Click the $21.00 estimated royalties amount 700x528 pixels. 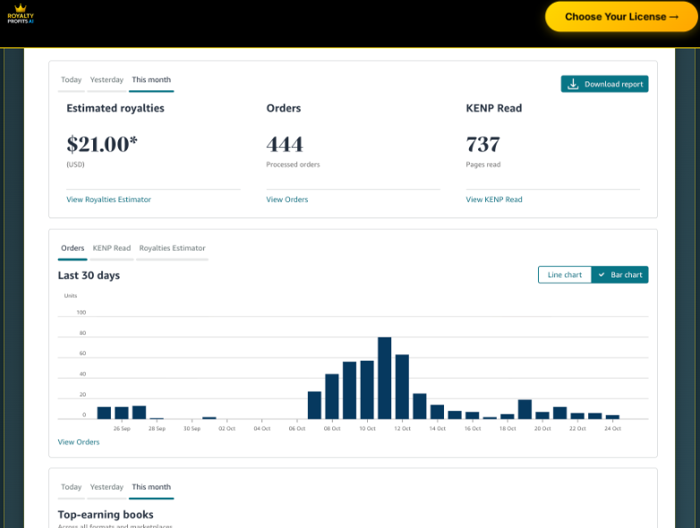click(x=102, y=144)
